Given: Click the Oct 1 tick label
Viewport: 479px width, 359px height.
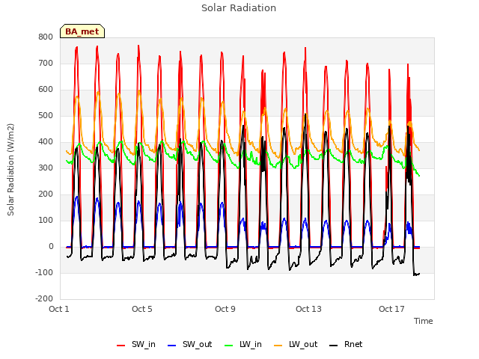Looking at the screenshot, I should [x=59, y=309].
